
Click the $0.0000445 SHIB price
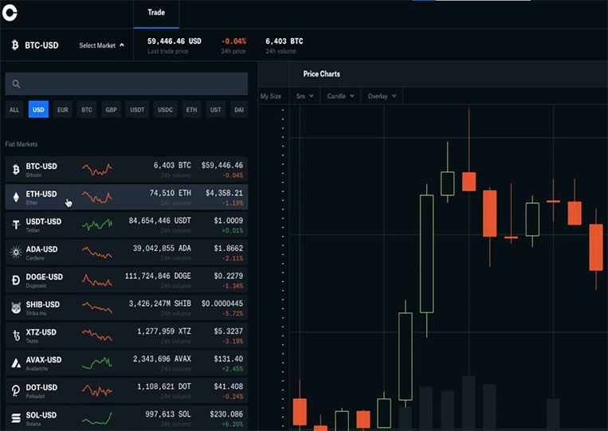click(222, 304)
